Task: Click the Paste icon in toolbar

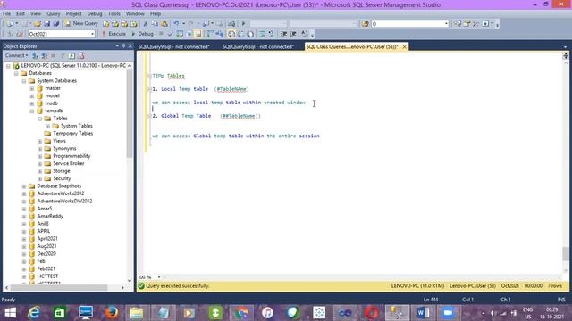Action: point(164,24)
